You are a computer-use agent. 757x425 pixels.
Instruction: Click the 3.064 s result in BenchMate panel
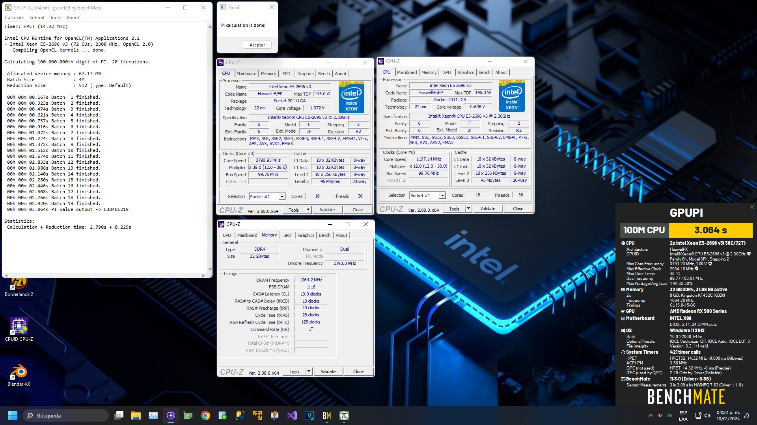[710, 230]
